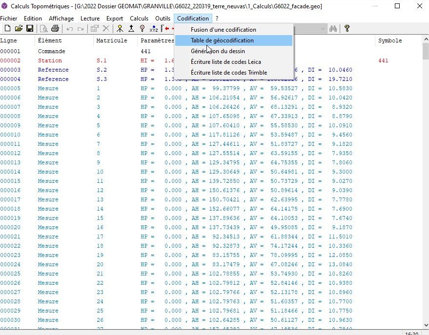Click the help question mark toolbar icon
Screen dimensions: 429x335
point(347,28)
